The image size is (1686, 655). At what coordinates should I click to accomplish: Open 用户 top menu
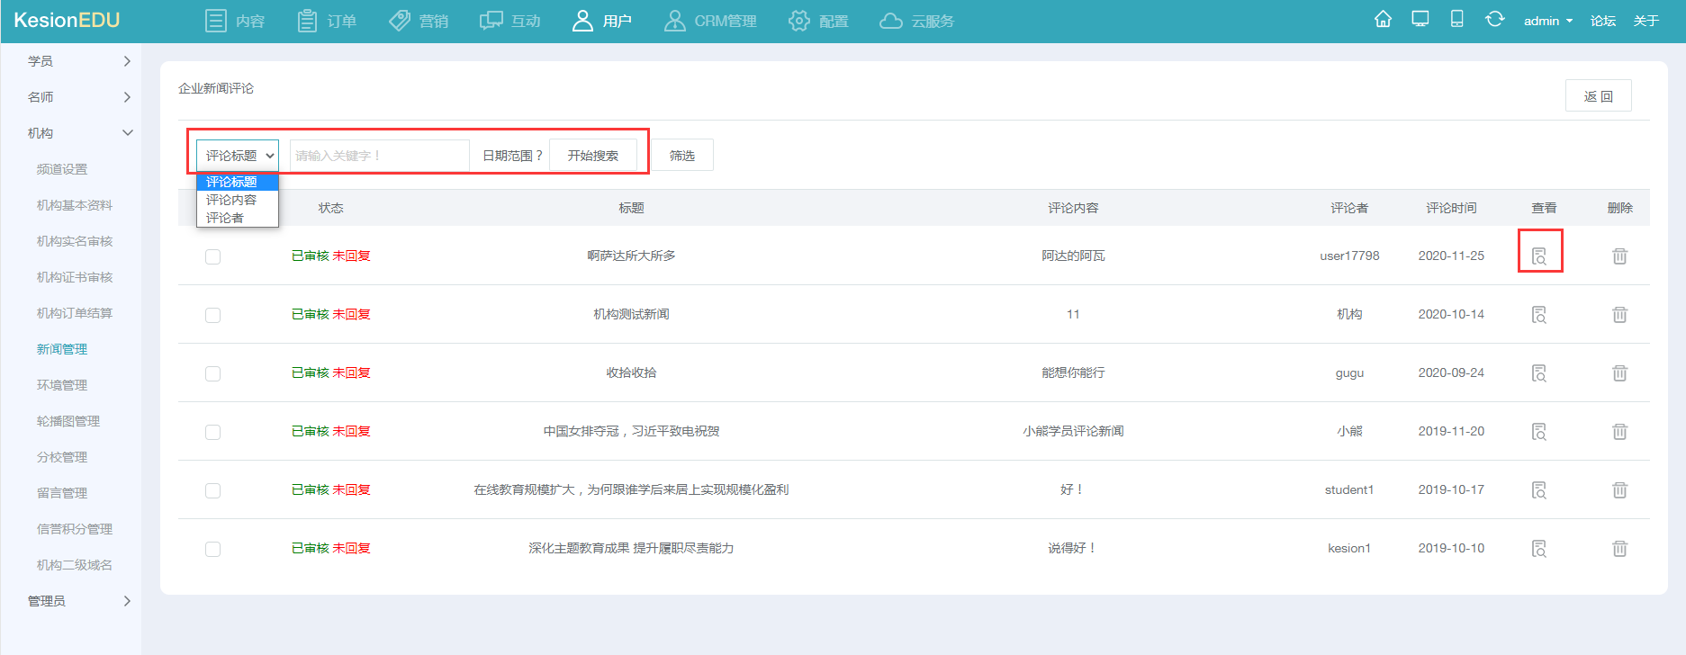(602, 21)
